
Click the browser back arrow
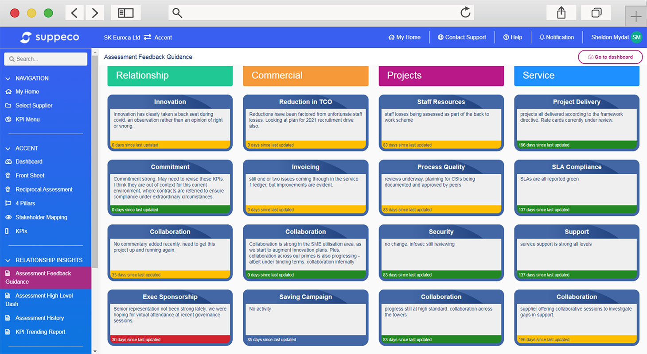point(74,13)
